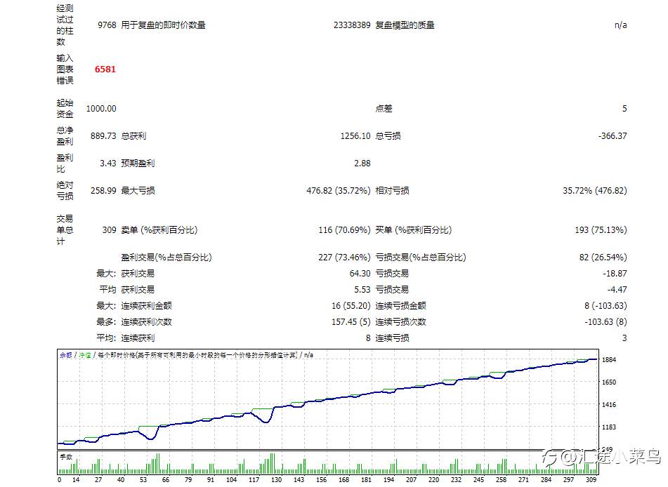
Task: Select the 最大亏损 label
Action: coord(138,190)
